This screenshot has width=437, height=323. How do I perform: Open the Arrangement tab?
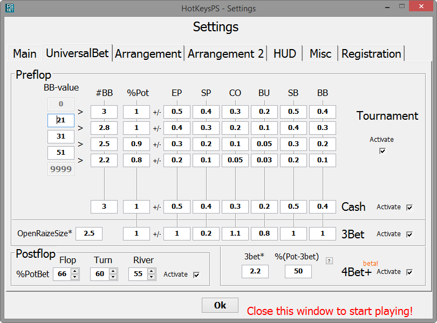click(148, 53)
